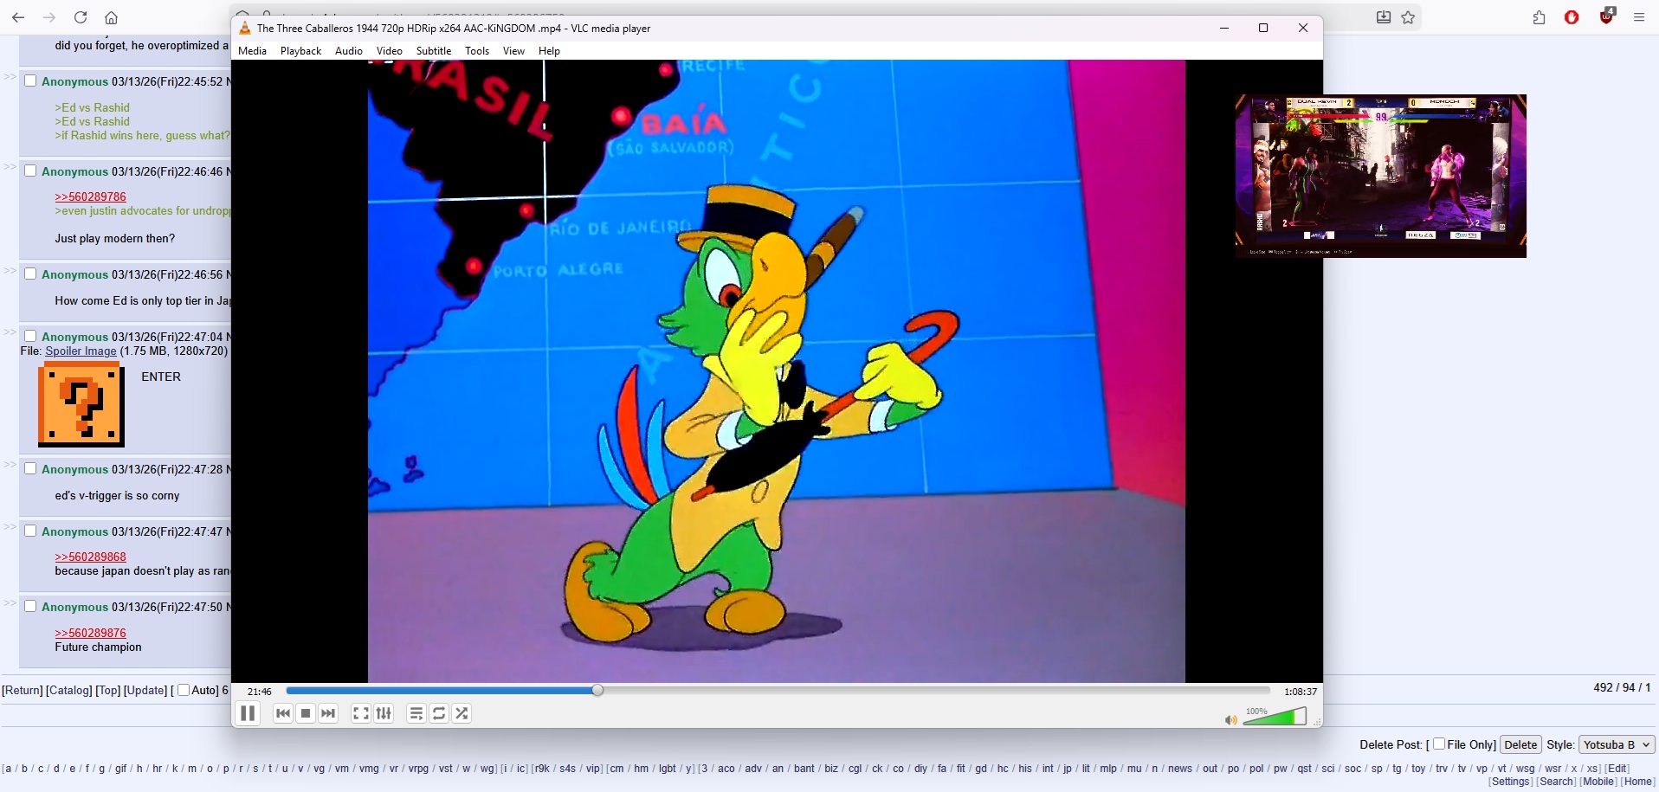Viewport: 1659px width, 792px height.
Task: Open the Search link in footer
Action: (1557, 781)
